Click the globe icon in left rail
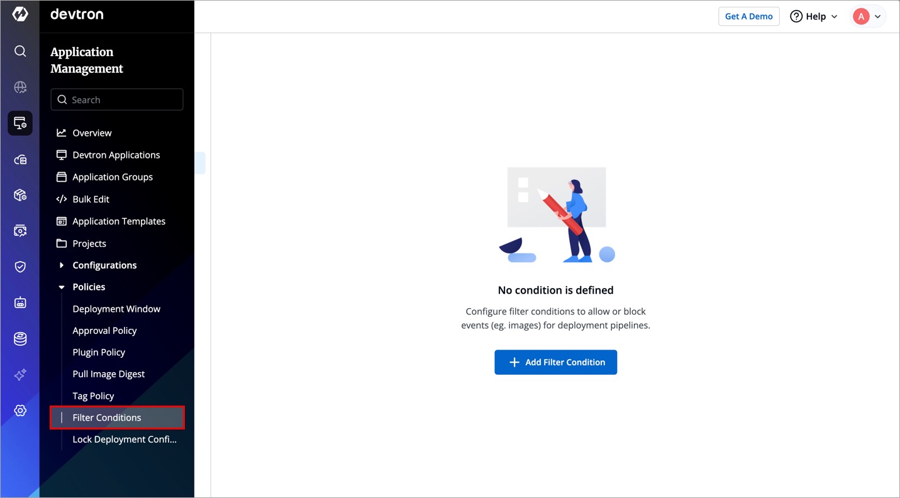Screen dimensions: 900x498 coord(20,87)
